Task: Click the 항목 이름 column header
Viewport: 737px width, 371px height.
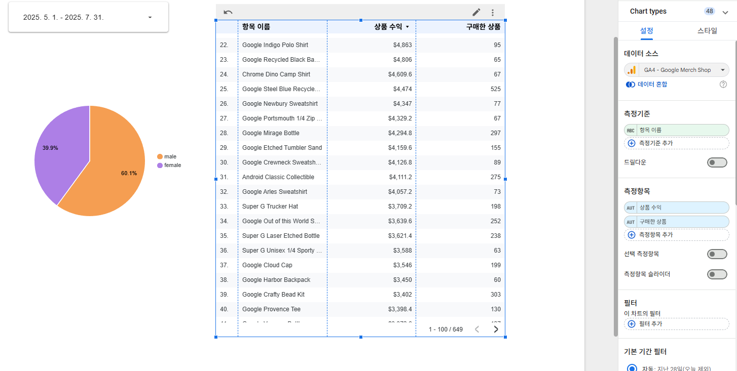Action: coord(256,27)
